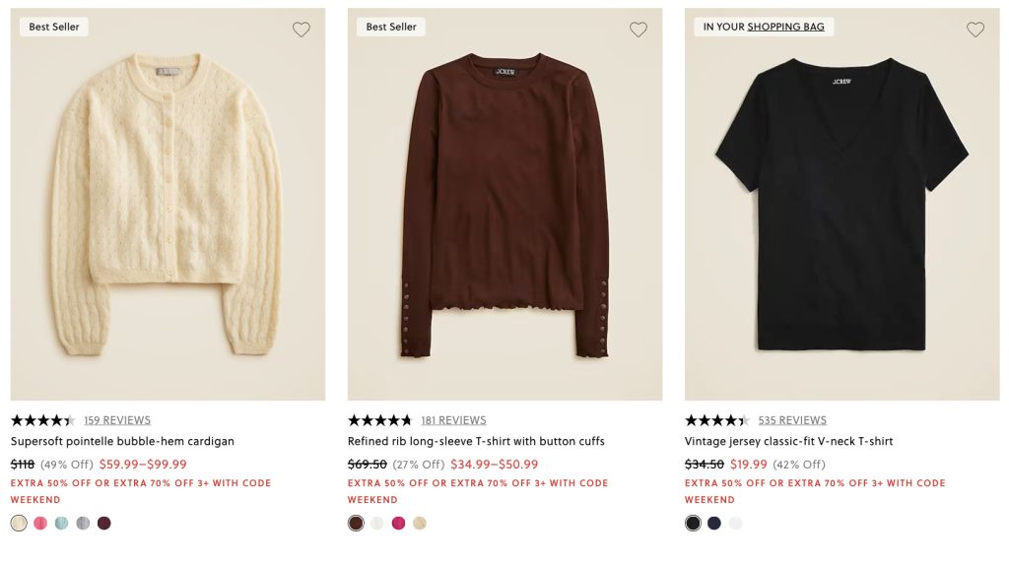This screenshot has height=561, width=1009.
Task: Choose light blue cardigan color swatch
Action: click(x=62, y=524)
